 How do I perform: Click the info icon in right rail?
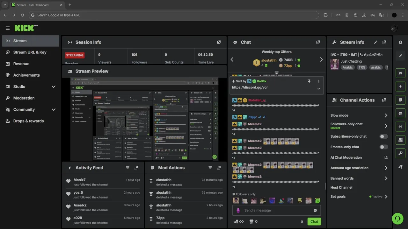point(400,42)
